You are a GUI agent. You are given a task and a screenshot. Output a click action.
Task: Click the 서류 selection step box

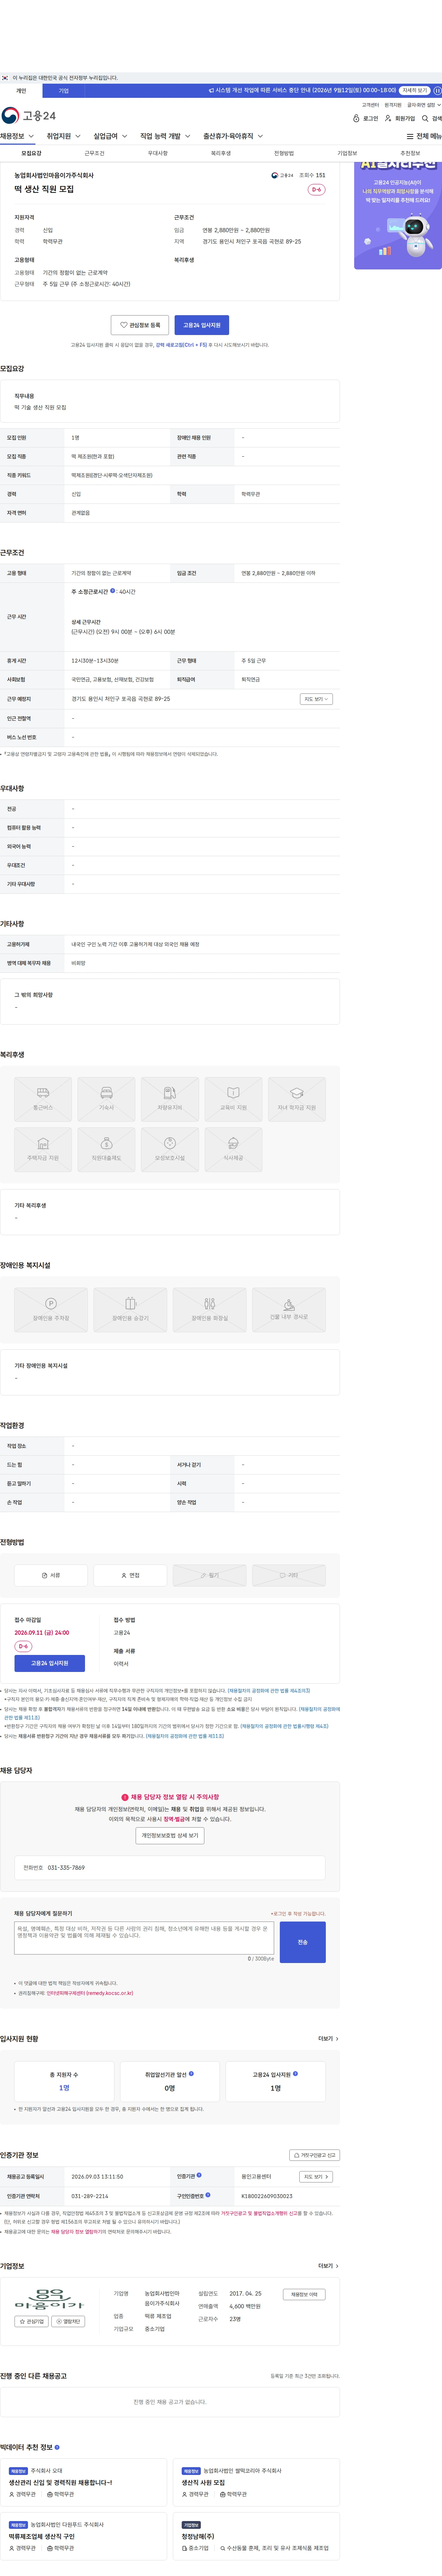[x=51, y=1575]
